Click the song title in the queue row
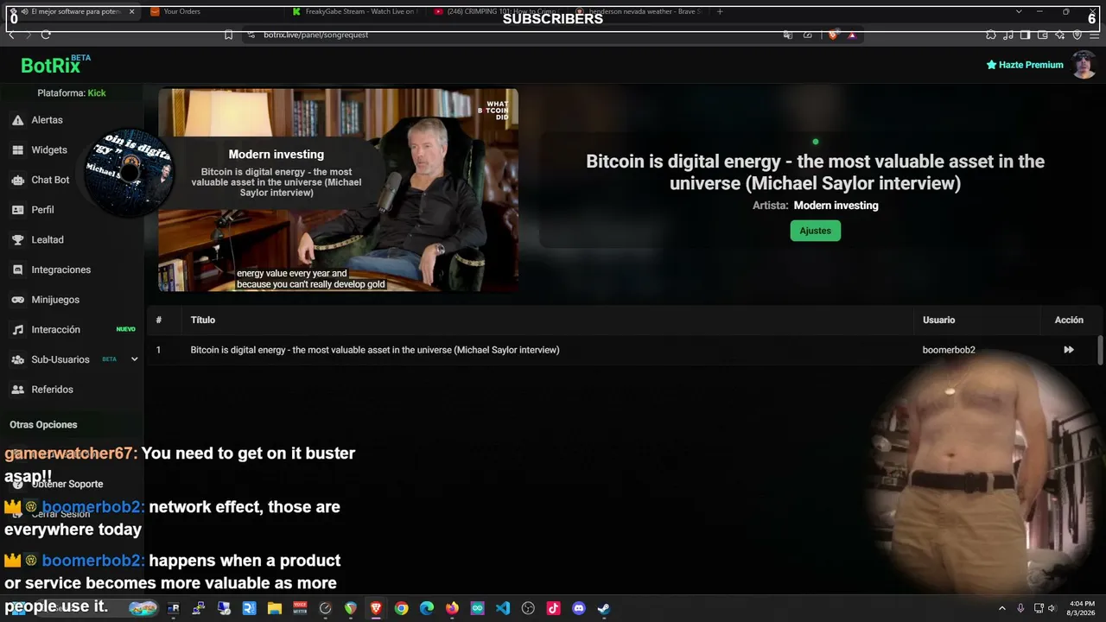The height and width of the screenshot is (622, 1106). (x=375, y=350)
